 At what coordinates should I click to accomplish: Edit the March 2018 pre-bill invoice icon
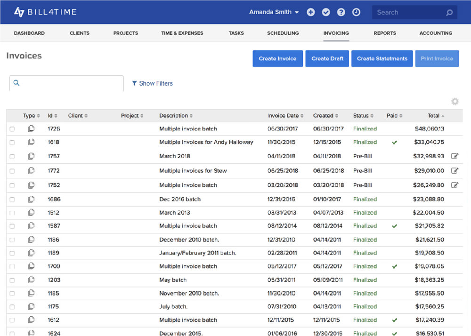click(455, 156)
